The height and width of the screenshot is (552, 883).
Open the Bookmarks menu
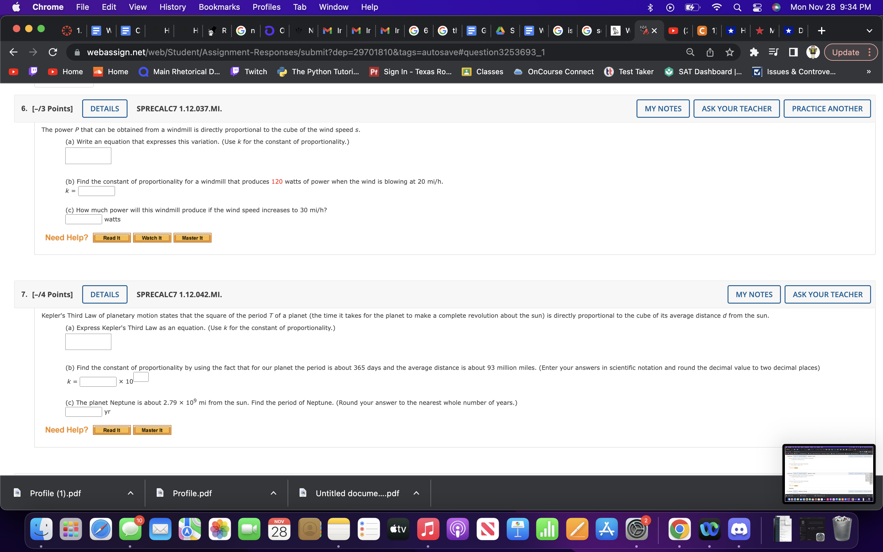pos(219,7)
